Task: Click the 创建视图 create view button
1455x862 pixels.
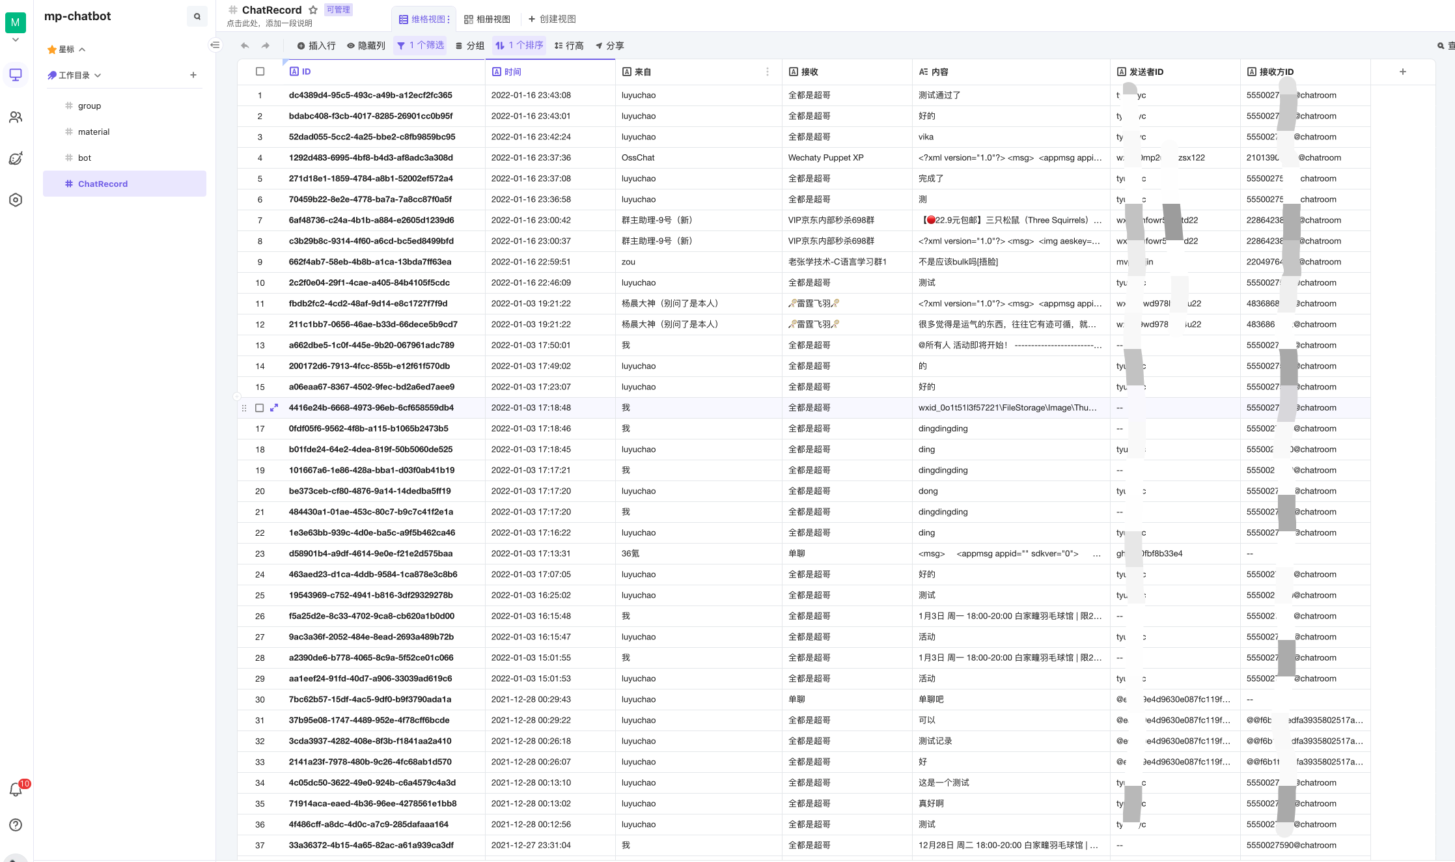Action: click(551, 19)
